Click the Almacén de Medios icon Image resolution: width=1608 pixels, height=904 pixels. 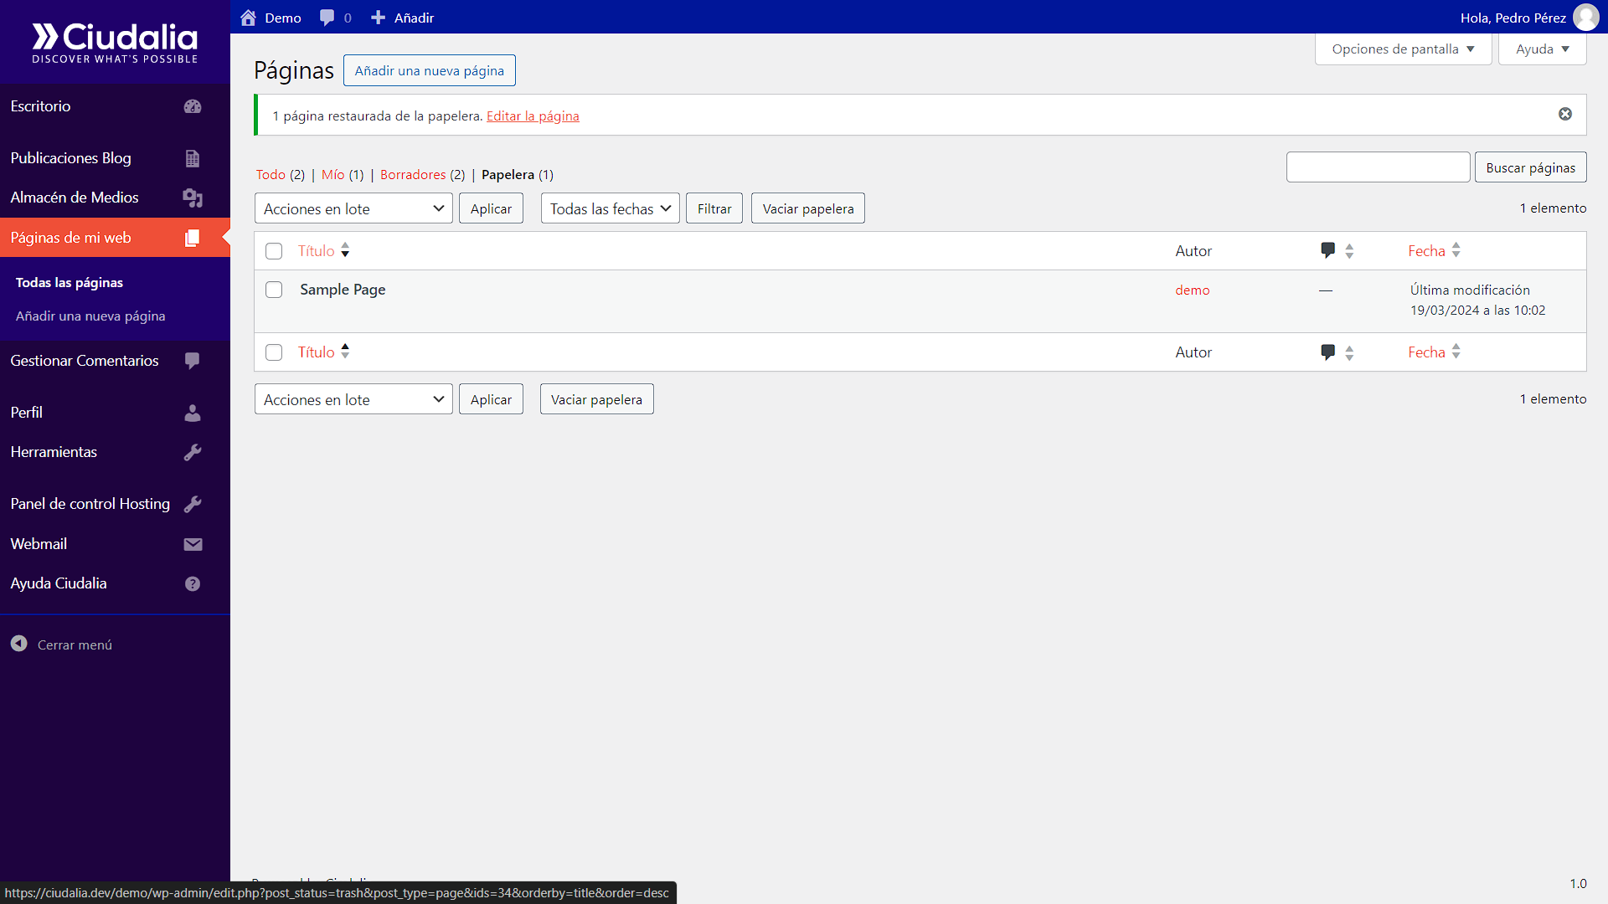tap(193, 198)
